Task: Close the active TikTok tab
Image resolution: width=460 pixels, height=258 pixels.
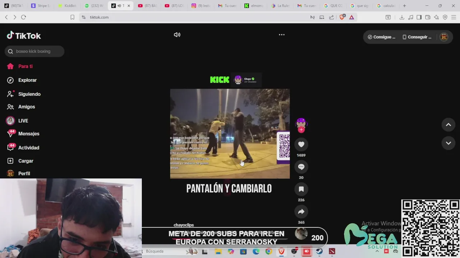Action: coord(129,6)
